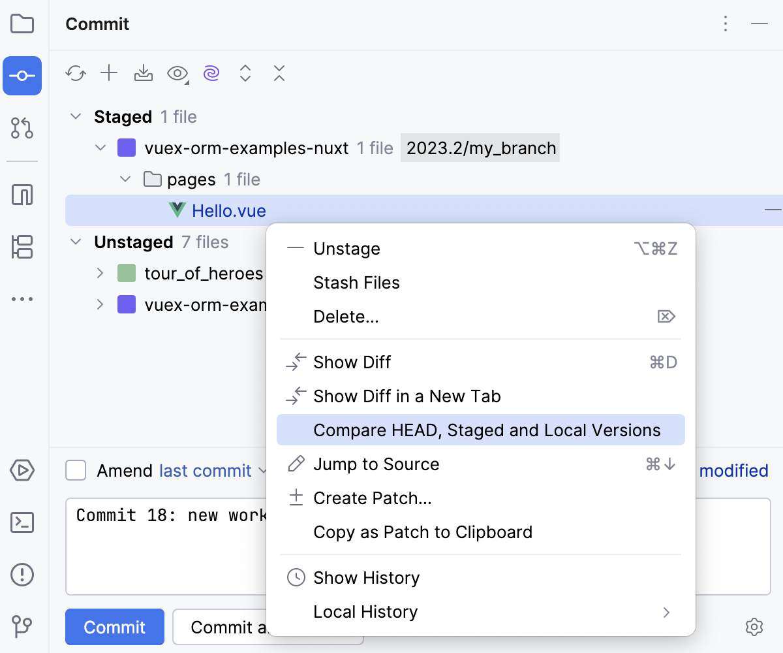Viewport: 783px width, 653px height.
Task: Open the Services tool window icon
Action: 22,470
